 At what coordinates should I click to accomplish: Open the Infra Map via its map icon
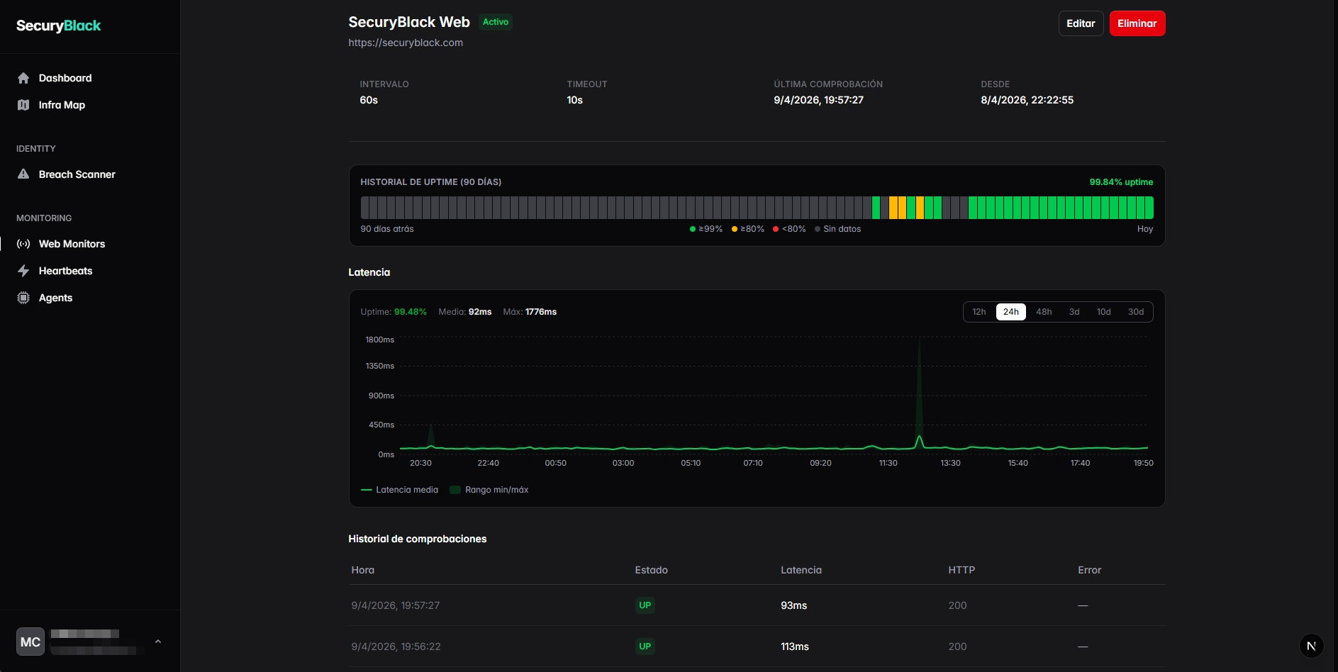tap(23, 105)
